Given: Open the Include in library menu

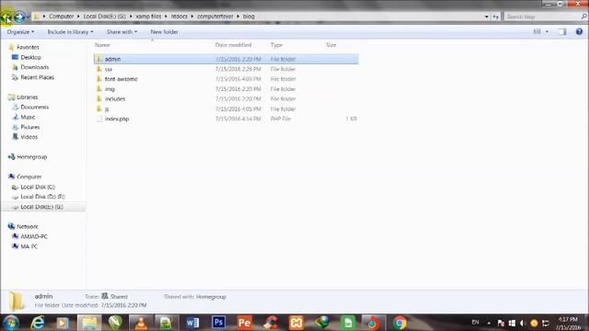Looking at the screenshot, I should tap(70, 32).
